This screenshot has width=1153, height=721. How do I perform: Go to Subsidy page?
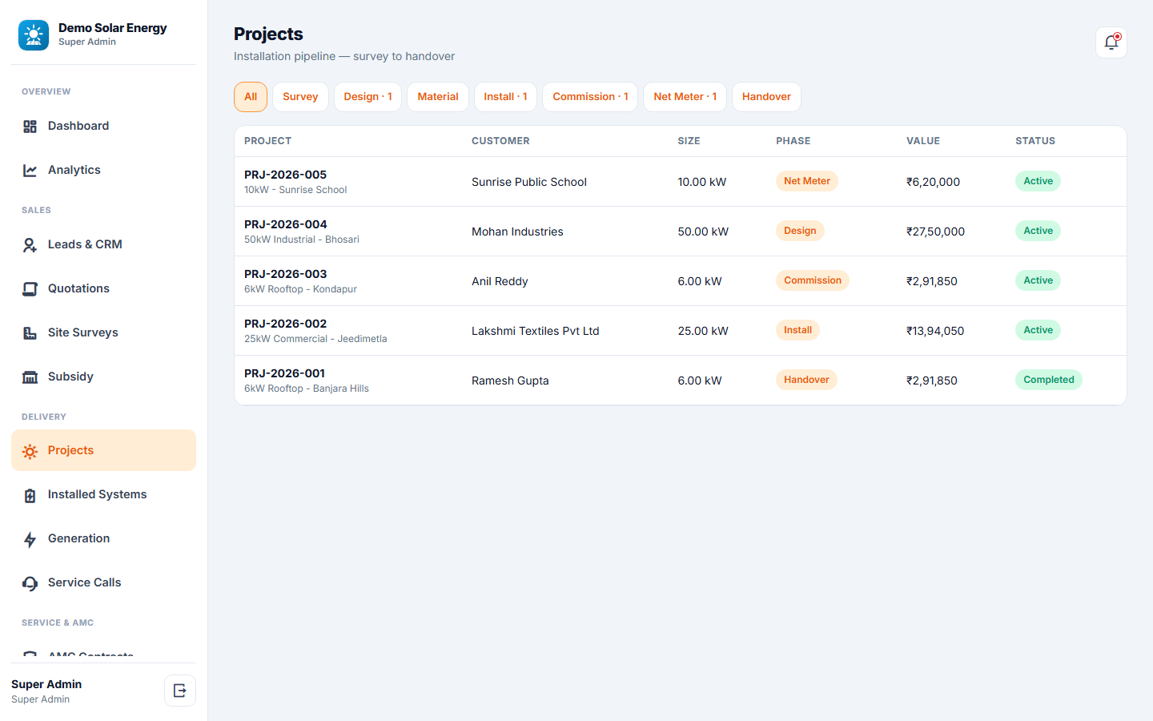pyautogui.click(x=103, y=377)
